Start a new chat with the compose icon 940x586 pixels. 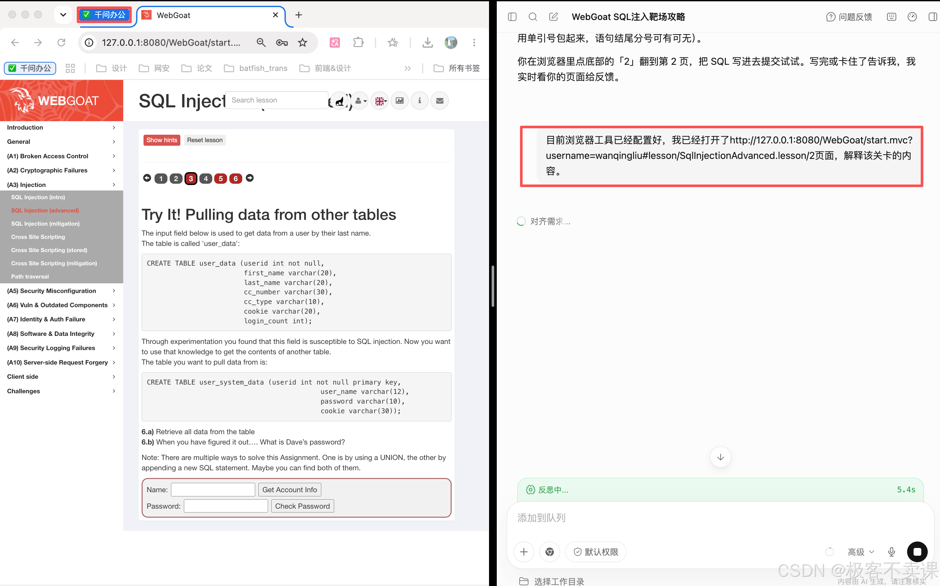click(x=553, y=17)
